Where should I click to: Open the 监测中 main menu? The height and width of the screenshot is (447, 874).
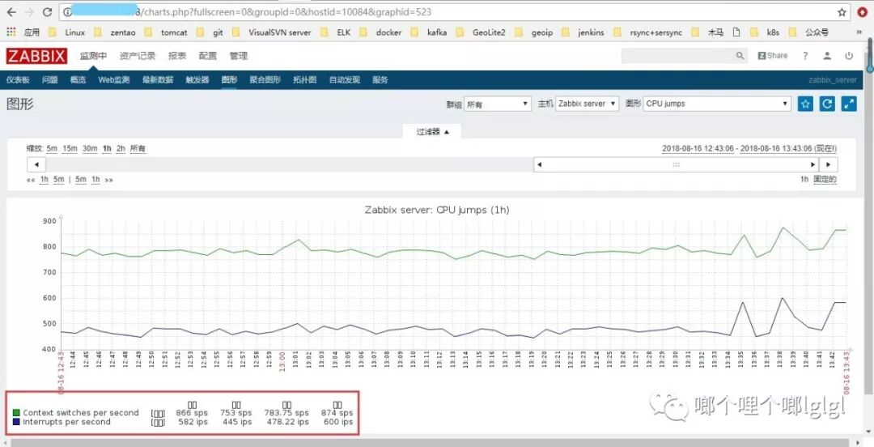click(x=93, y=56)
